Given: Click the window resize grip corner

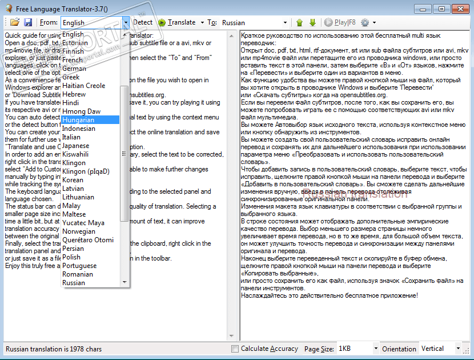Looking at the screenshot, I should click(x=467, y=351).
